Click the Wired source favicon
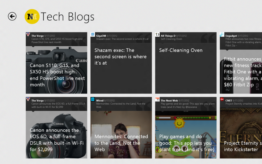 click(x=93, y=99)
